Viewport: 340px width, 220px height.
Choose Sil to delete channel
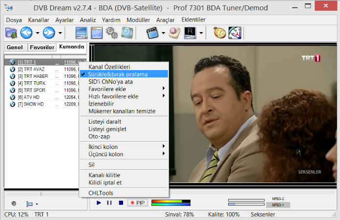tap(124, 165)
